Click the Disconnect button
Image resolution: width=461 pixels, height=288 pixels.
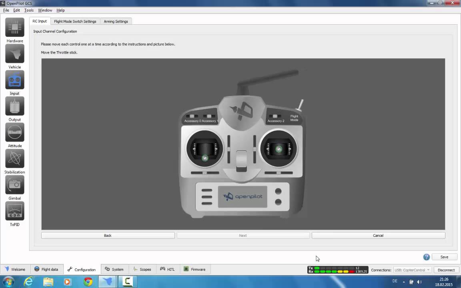coord(446,270)
